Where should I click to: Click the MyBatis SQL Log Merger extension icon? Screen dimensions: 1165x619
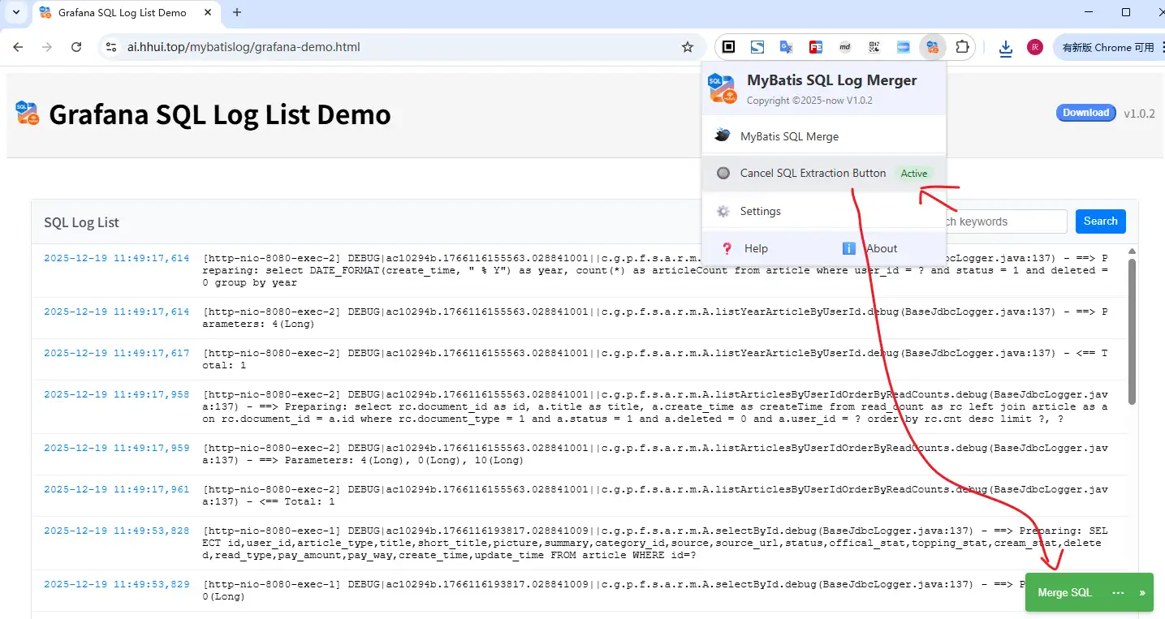[x=932, y=47]
